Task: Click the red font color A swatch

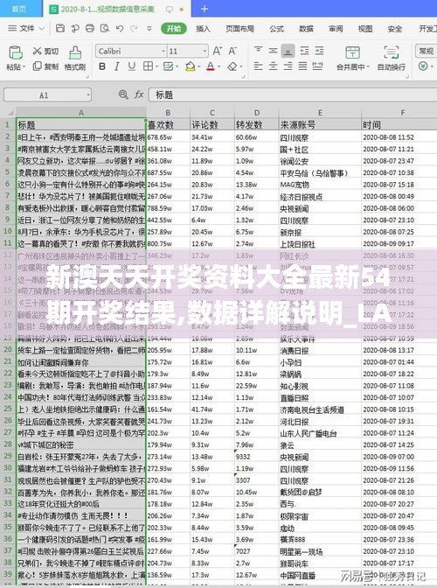Action: pyautogui.click(x=211, y=66)
